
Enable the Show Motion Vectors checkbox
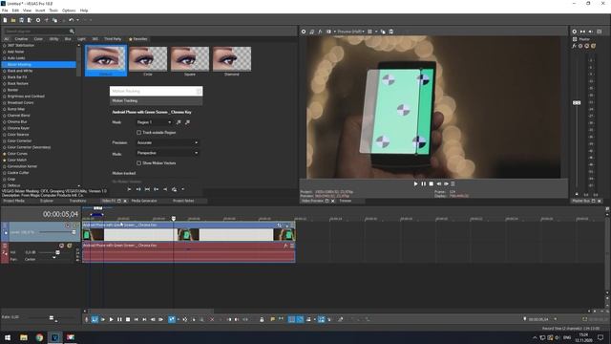138,163
